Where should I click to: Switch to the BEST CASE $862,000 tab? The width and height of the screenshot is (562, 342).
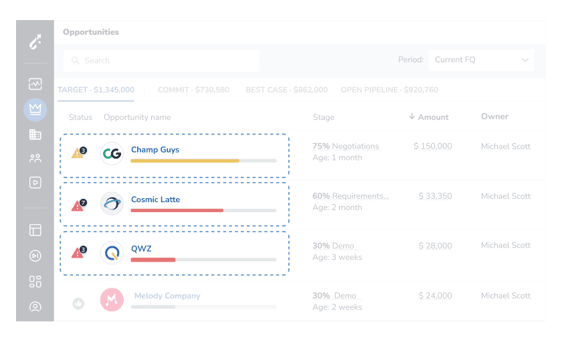287,90
